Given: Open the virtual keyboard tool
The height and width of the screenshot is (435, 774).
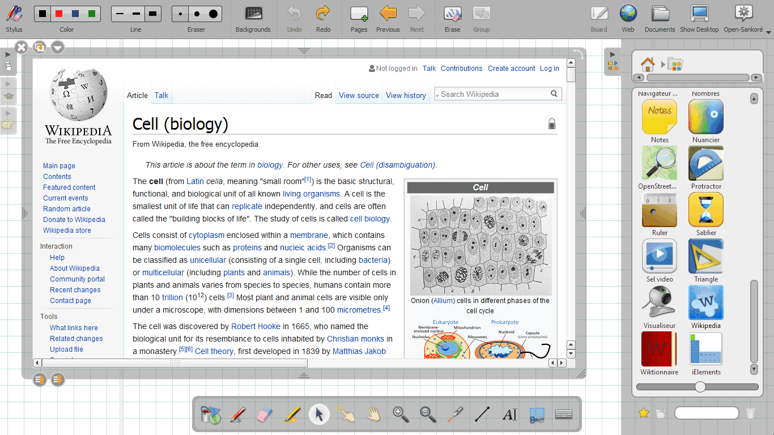Looking at the screenshot, I should 564,414.
